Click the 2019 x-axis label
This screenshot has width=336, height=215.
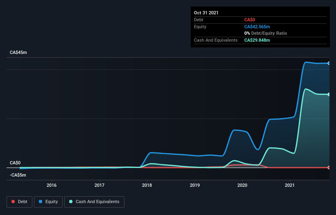[195, 185]
